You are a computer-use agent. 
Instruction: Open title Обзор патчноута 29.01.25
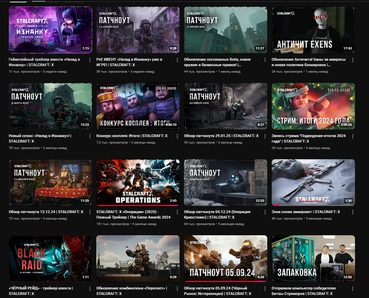pyautogui.click(x=221, y=136)
